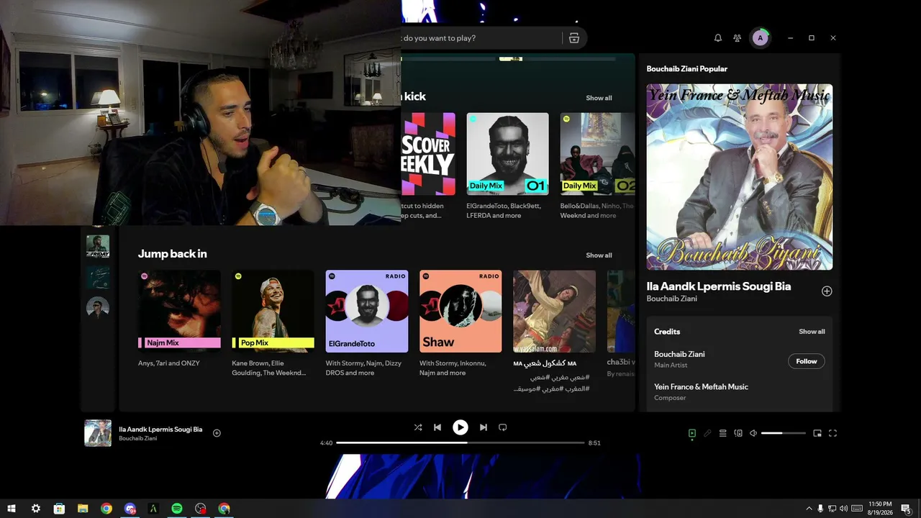Open OBS Studio from the taskbar
Viewport: 921px width, 518px height.
click(201, 509)
